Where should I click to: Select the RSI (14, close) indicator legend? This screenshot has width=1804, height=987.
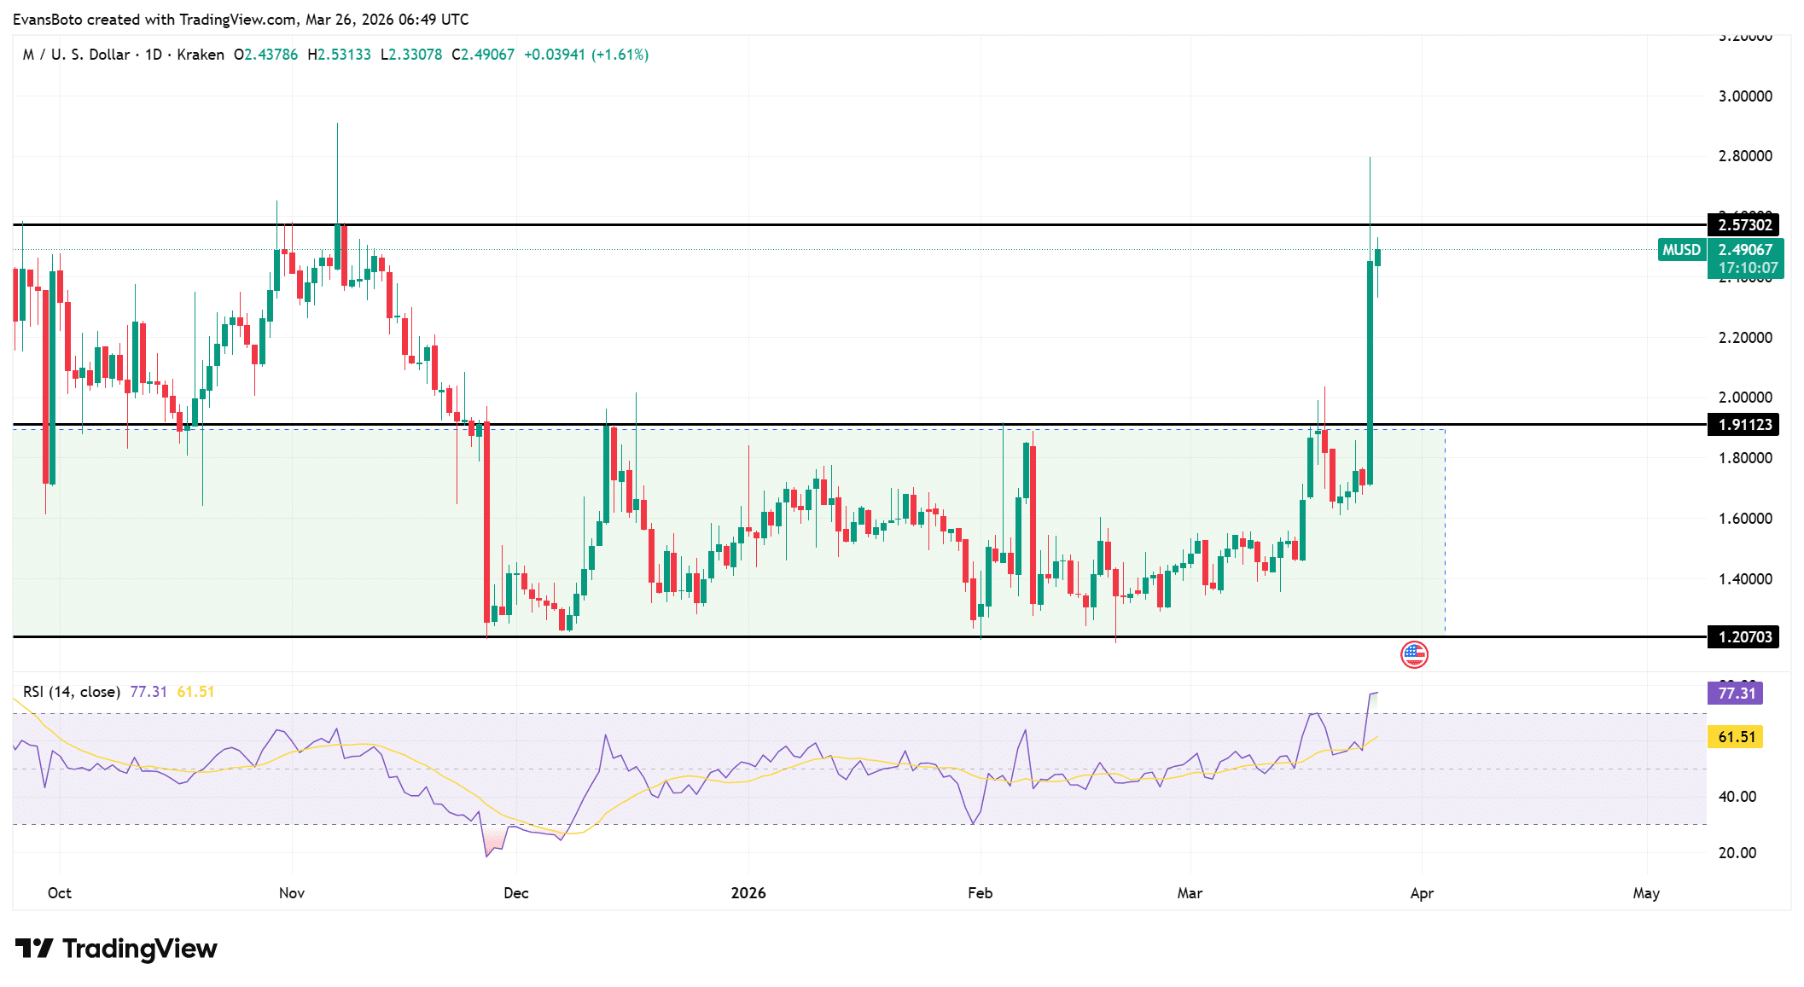(72, 692)
